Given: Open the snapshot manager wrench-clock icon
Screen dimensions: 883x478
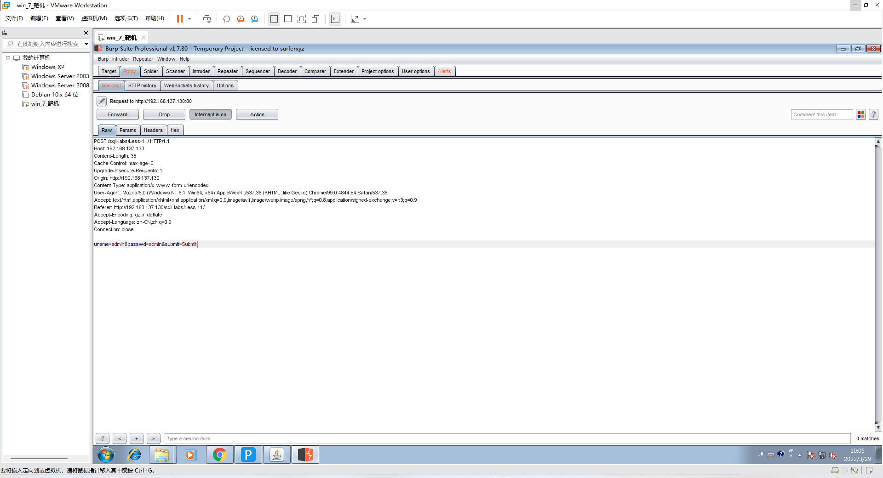Looking at the screenshot, I should point(254,19).
